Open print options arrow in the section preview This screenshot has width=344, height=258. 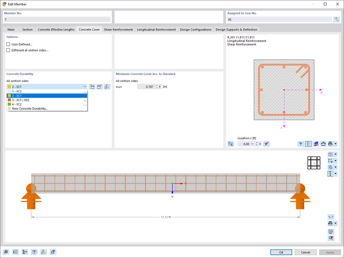click(335, 144)
